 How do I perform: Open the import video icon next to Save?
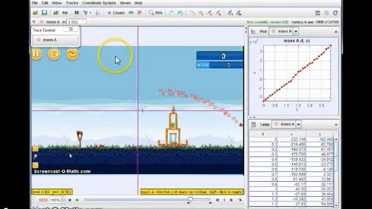coord(56,13)
